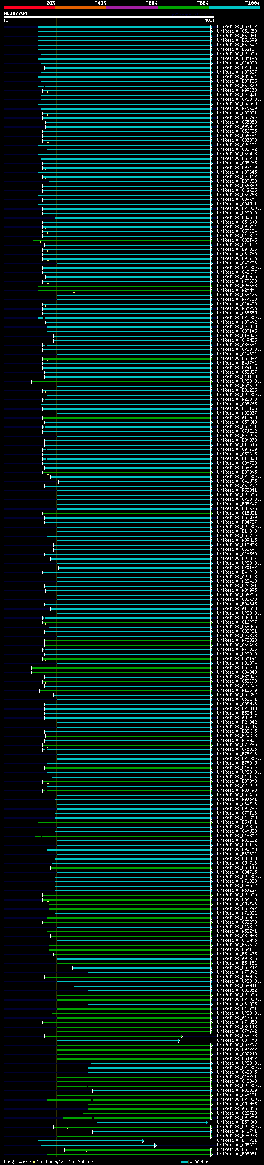Click the =100char. scale legend
264x1165 pixels.
pyautogui.click(x=196, y=1162)
